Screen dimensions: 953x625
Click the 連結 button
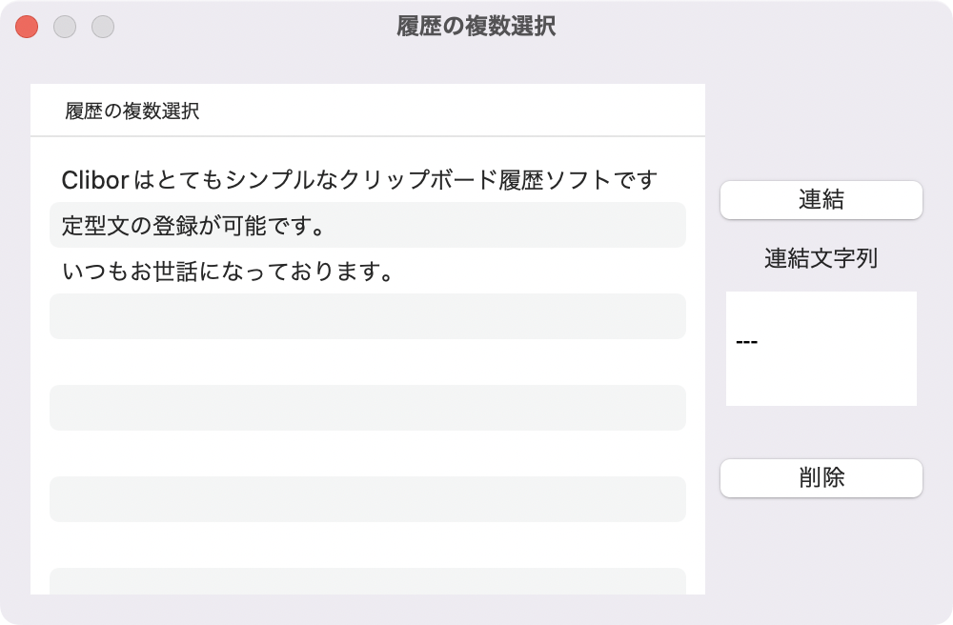coord(821,200)
